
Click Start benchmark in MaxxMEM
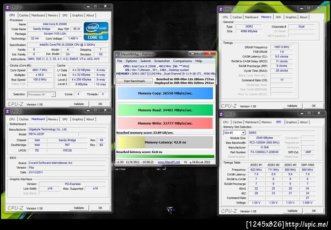point(135,81)
